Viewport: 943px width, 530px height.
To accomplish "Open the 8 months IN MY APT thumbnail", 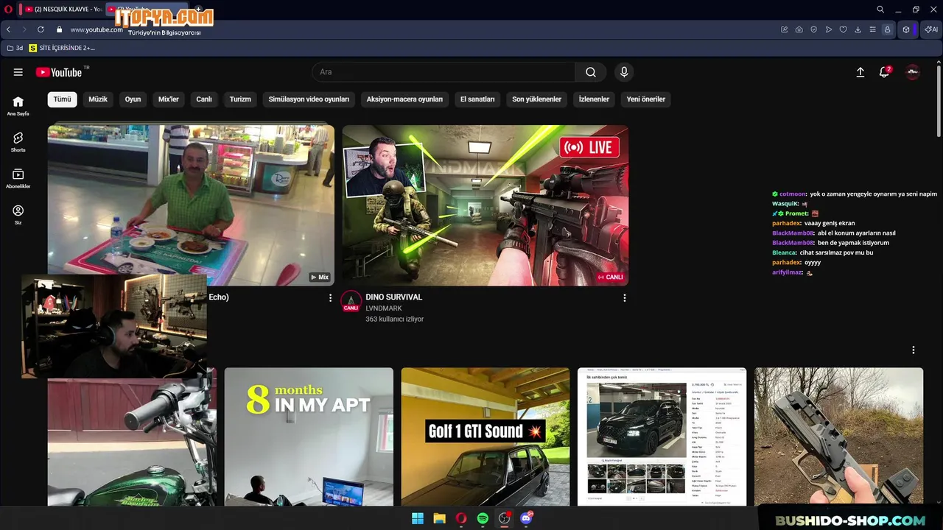I will pos(309,437).
